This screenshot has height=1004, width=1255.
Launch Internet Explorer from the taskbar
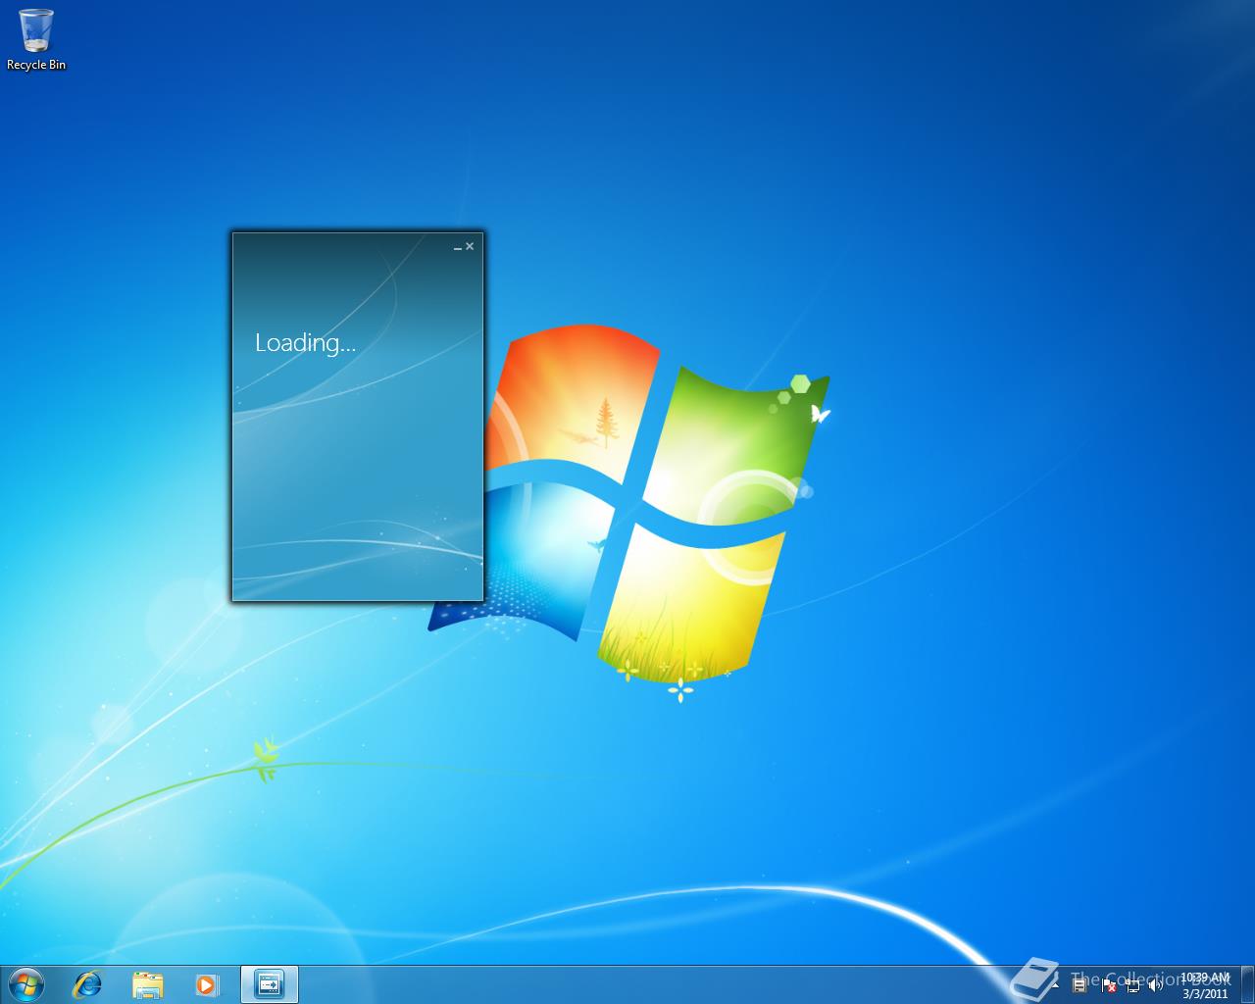pos(88,984)
